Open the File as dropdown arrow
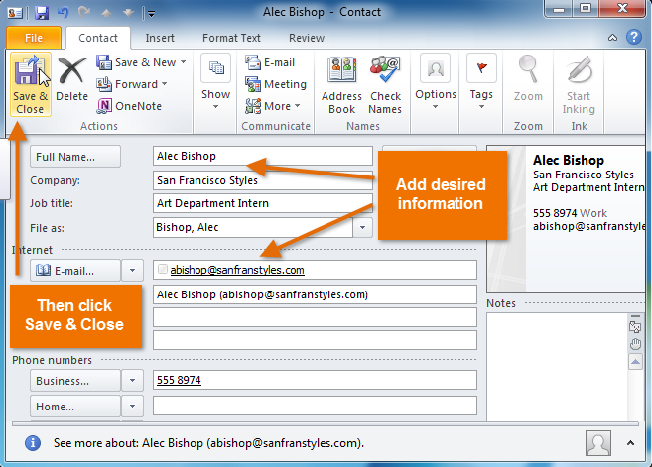 (362, 227)
